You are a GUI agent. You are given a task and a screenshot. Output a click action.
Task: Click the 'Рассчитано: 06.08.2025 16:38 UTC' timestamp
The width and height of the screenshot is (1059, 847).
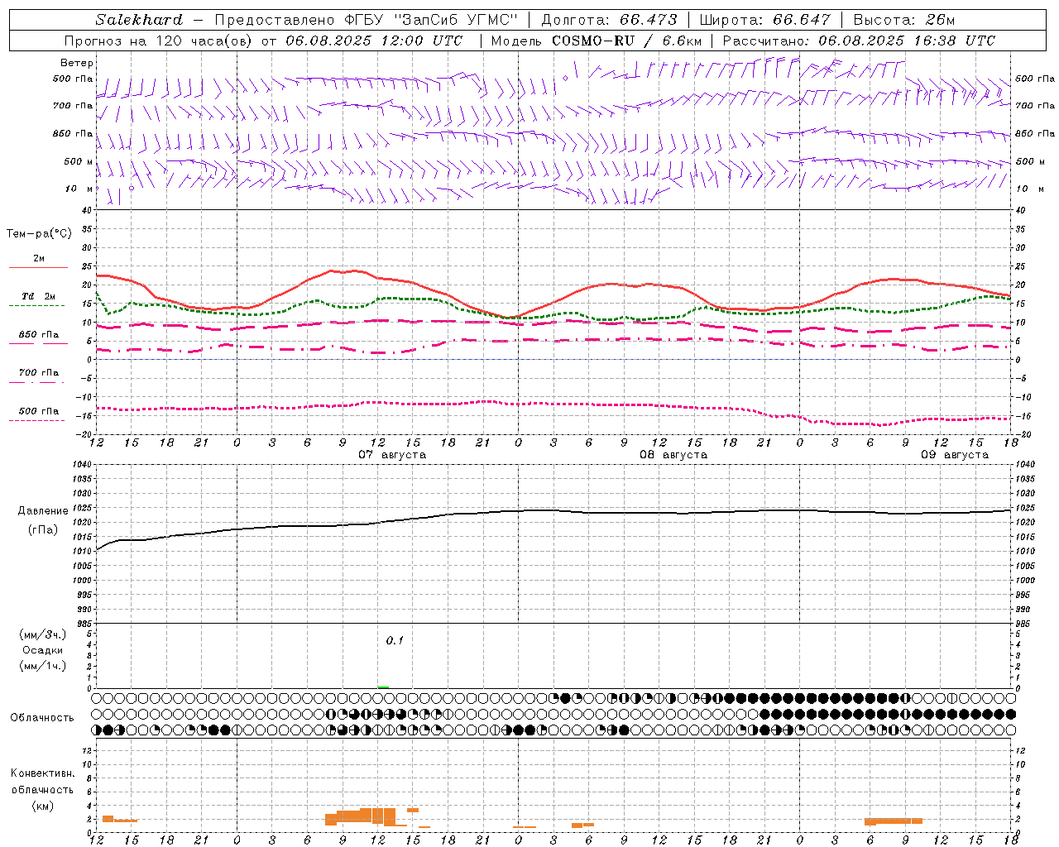[x=859, y=41]
